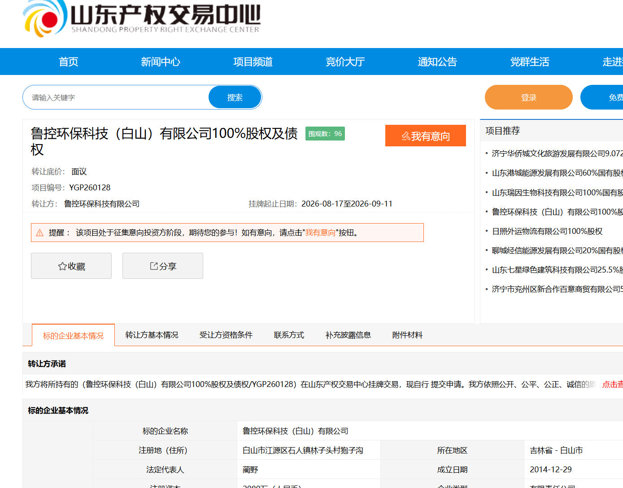Image resolution: width=623 pixels, height=488 pixels.
Task: Open 济宁华侨城文化旅游发展有限公司 recommended project
Action: point(557,154)
